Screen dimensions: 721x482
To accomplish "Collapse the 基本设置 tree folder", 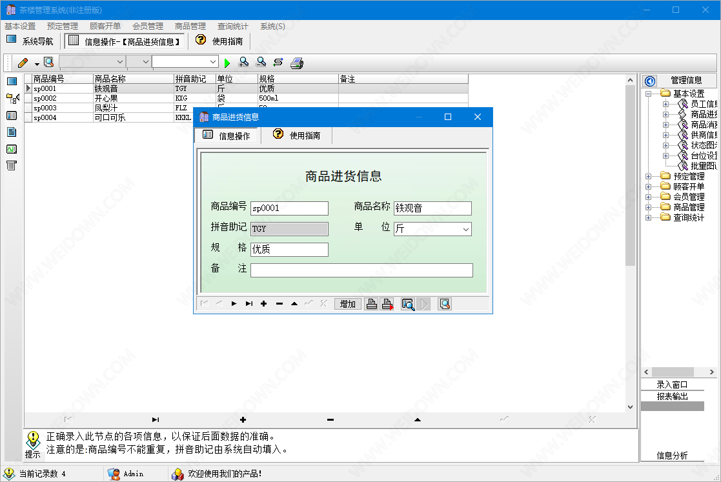I will click(x=648, y=94).
